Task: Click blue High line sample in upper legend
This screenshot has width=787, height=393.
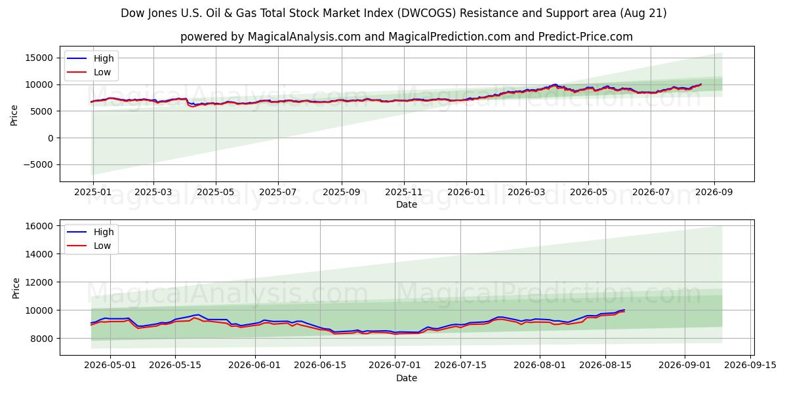Action: pyautogui.click(x=78, y=58)
